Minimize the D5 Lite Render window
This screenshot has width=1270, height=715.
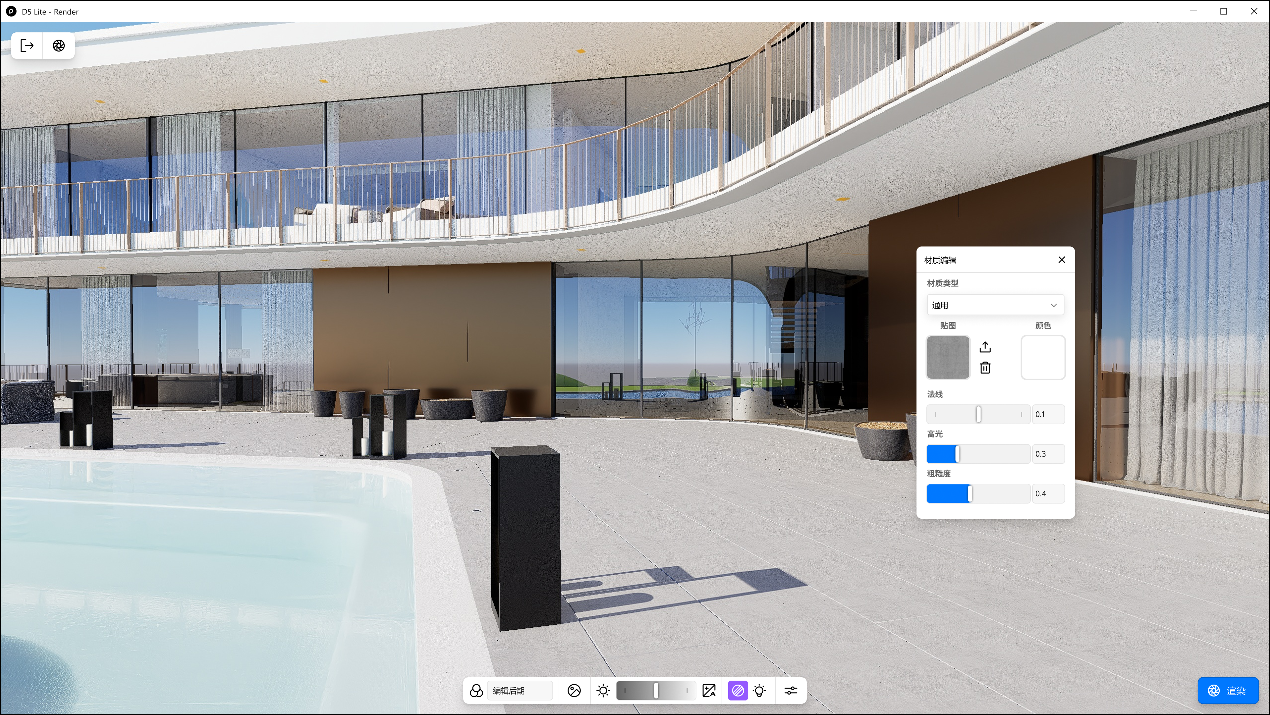(1194, 11)
